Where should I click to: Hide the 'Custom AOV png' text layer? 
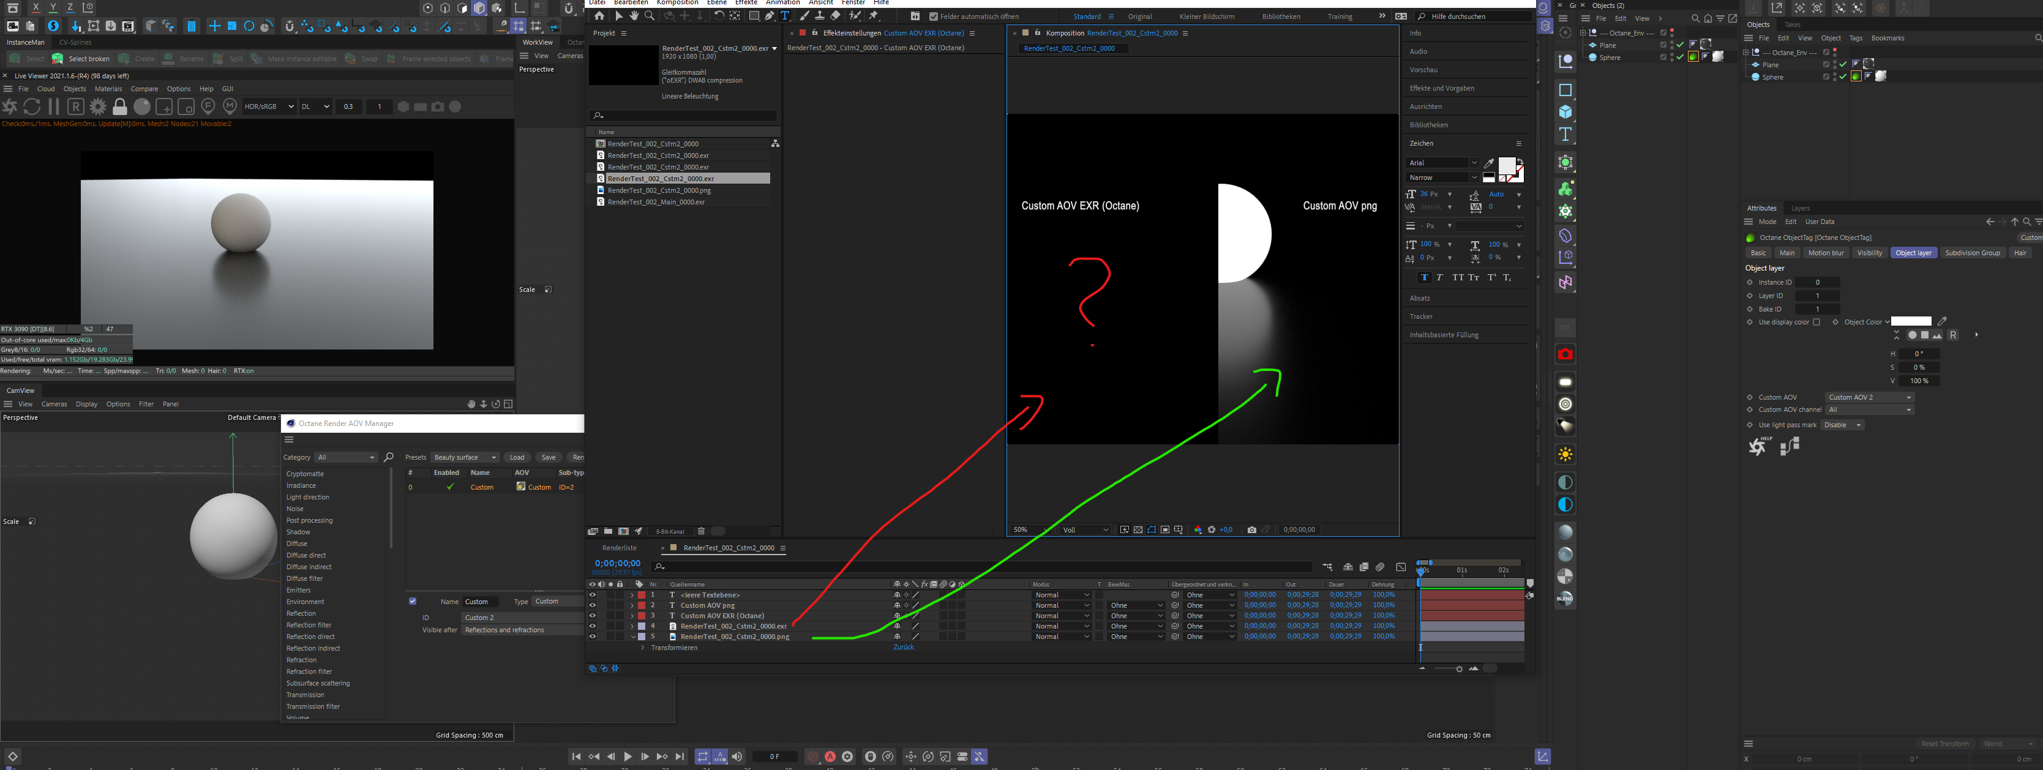591,605
